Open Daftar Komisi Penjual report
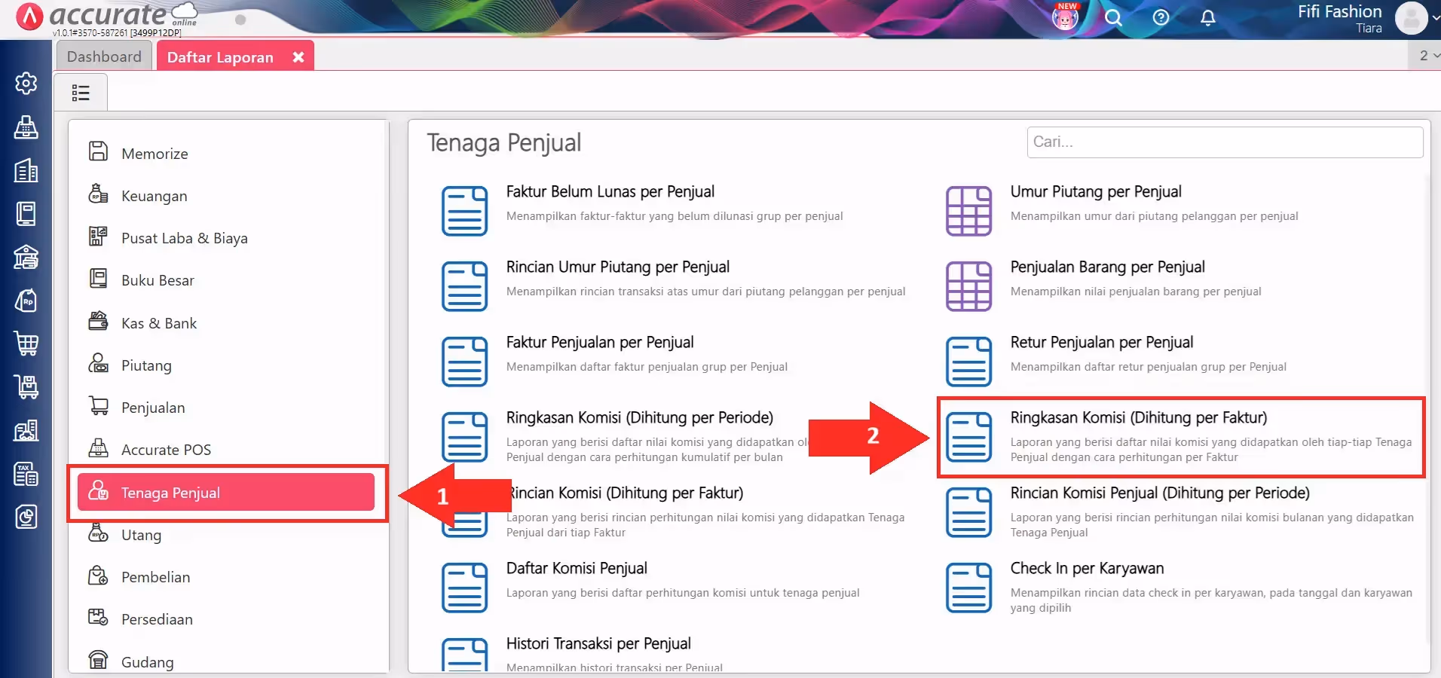Image resolution: width=1441 pixels, height=678 pixels. tap(577, 568)
